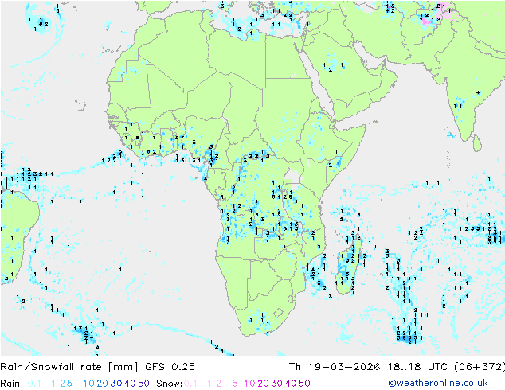
Task: Select the Rain 30 legend value
Action: point(116,384)
